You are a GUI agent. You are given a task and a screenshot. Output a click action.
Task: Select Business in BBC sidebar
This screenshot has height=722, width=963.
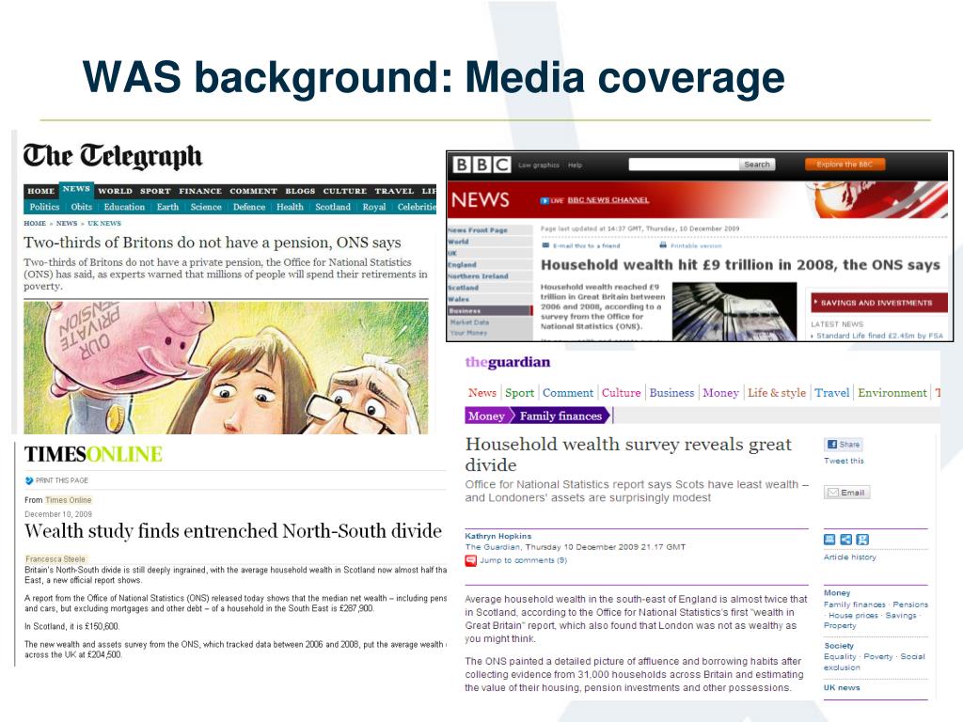[489, 310]
